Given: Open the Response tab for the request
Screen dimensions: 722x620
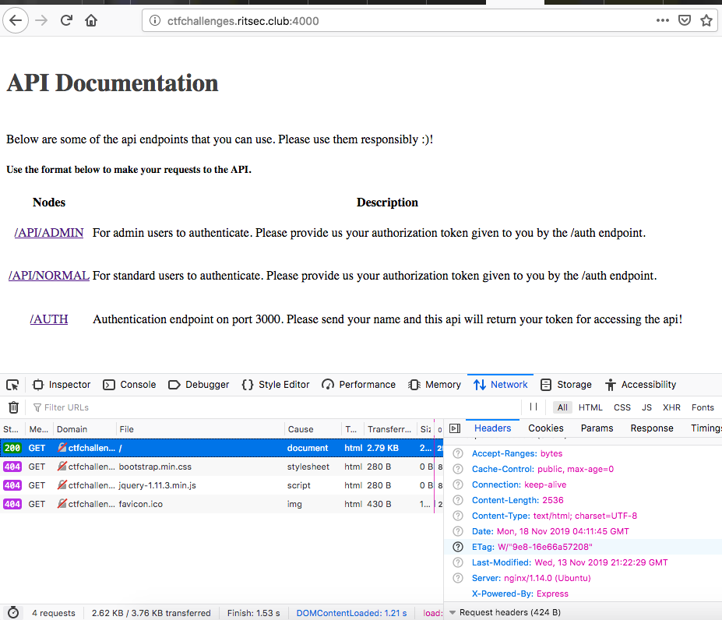Looking at the screenshot, I should click(651, 428).
